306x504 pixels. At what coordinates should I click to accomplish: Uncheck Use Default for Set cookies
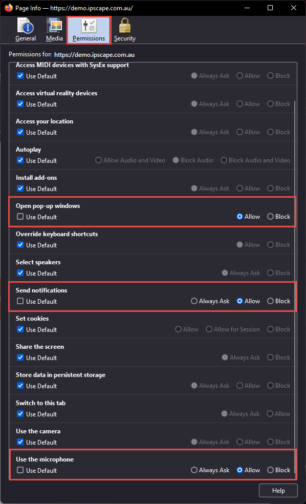pyautogui.click(x=20, y=329)
